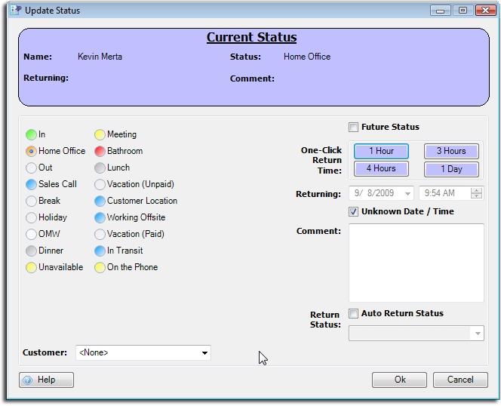This screenshot has width=501, height=406.
Task: Select the green In status icon
Action: (x=31, y=135)
